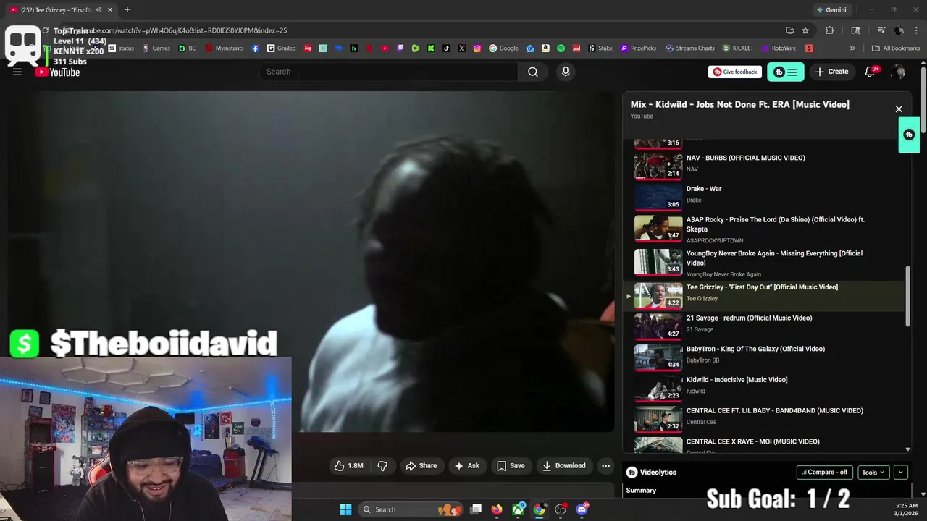Viewport: 927px width, 521px height.
Task: Click the YouTube search field
Action: click(x=389, y=72)
